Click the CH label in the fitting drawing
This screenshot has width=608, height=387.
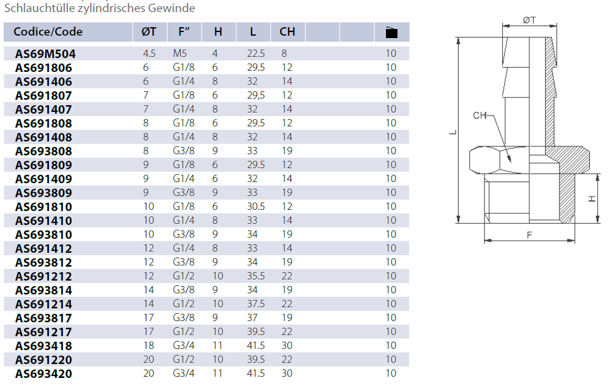click(x=480, y=115)
